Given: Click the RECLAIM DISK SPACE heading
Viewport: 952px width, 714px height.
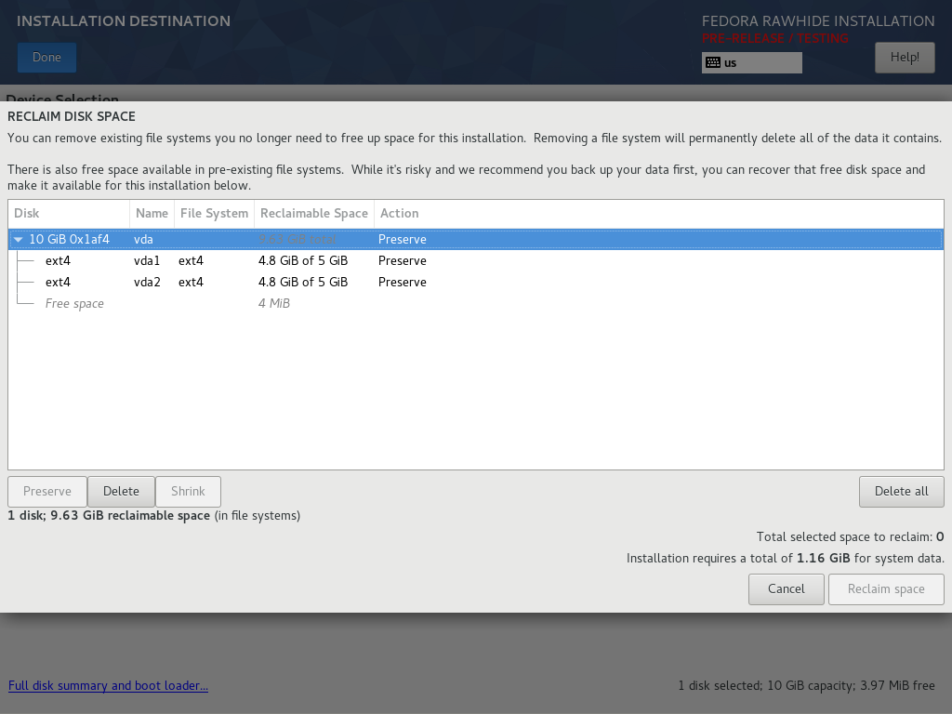Looking at the screenshot, I should 72,116.
